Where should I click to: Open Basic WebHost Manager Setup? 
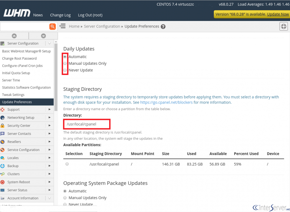26,51
